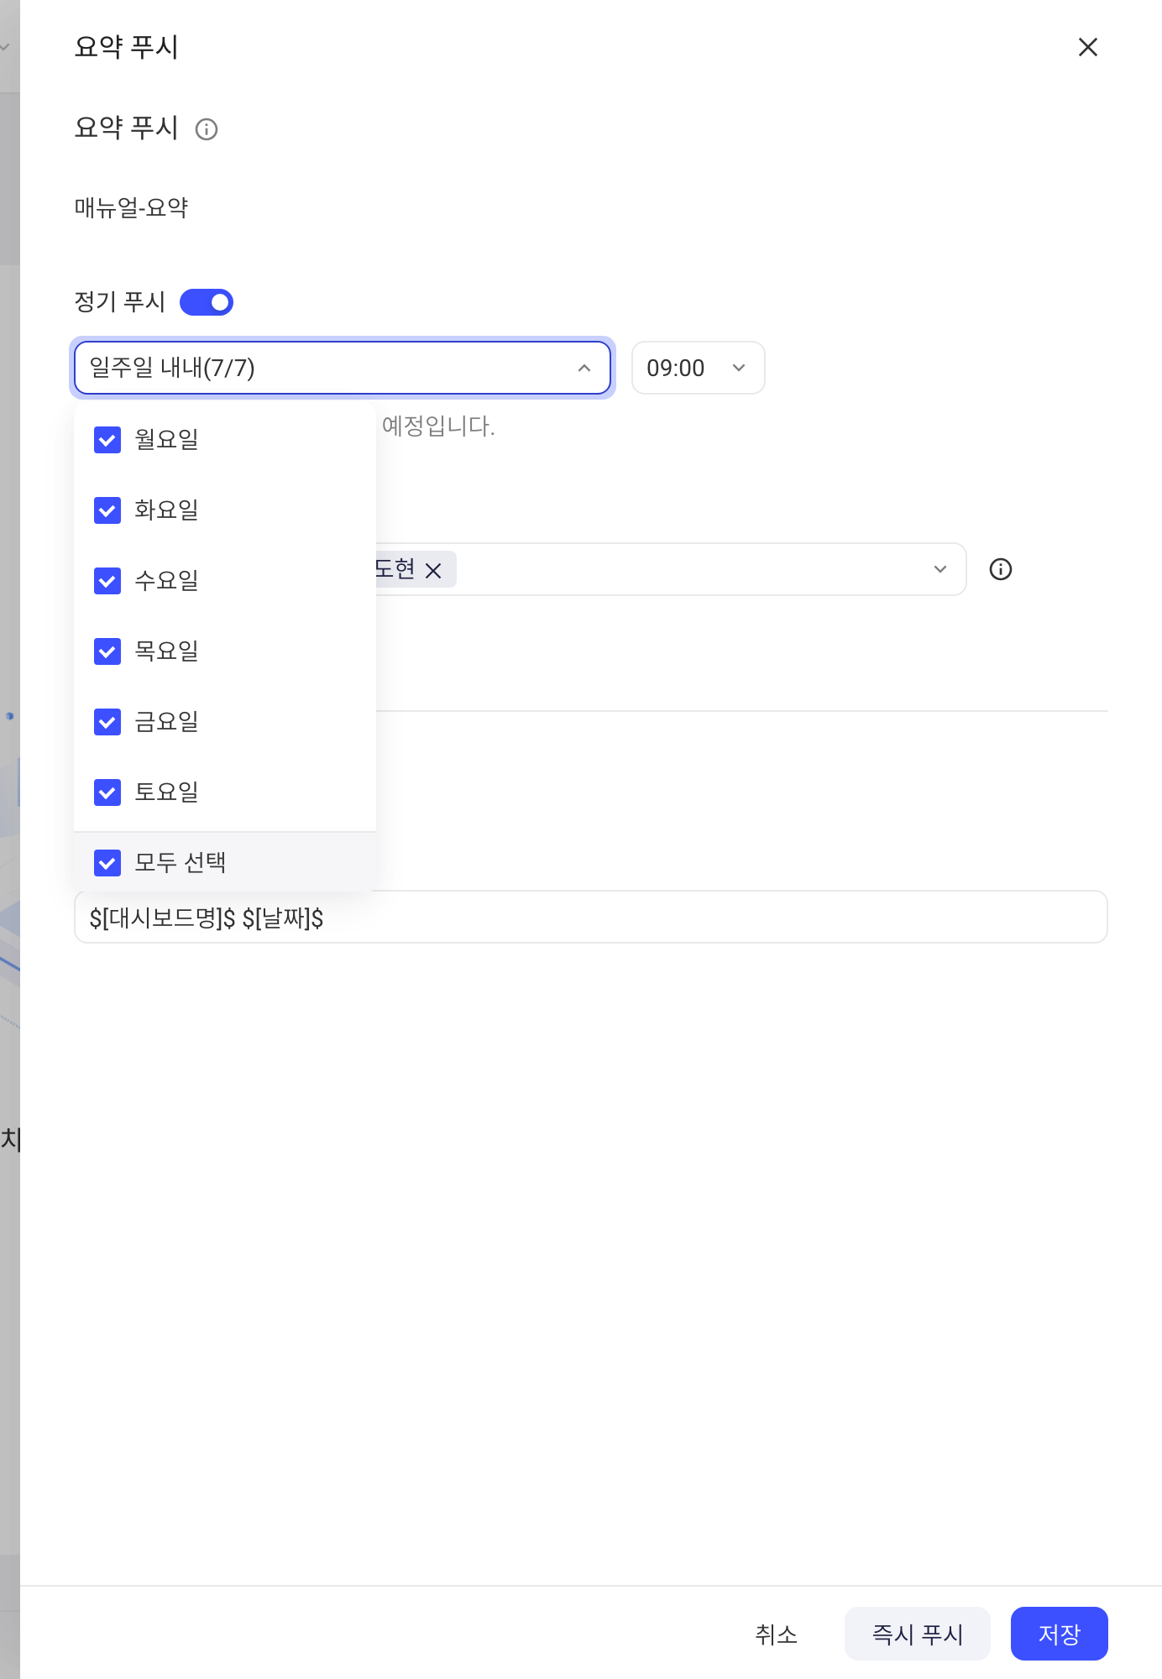The image size is (1162, 1679).
Task: Click the 저장 button
Action: tap(1059, 1634)
